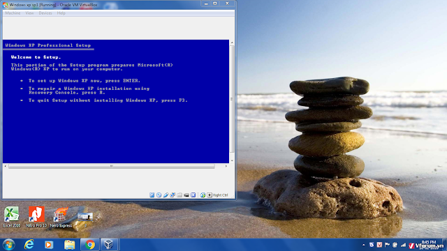Switch to Google Chrome on the taskbar
The height and width of the screenshot is (251, 447).
90,245
